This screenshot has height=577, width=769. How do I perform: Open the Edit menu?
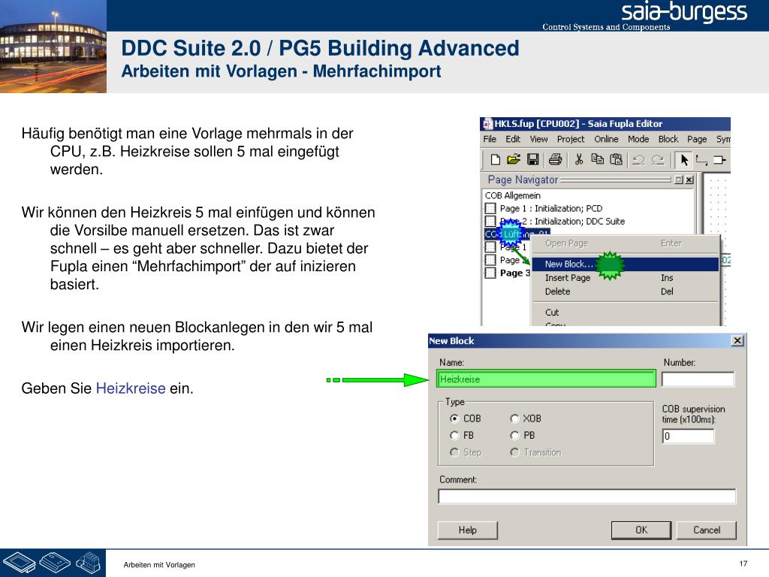513,139
